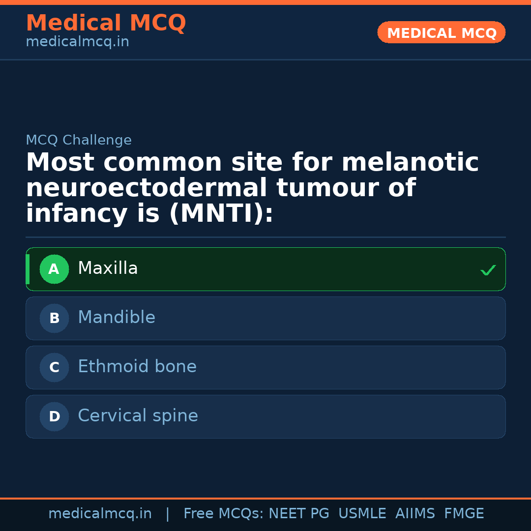Open the medicalmcq.in link in the footer
Image resolution: width=531 pixels, height=531 pixels.
(101, 513)
